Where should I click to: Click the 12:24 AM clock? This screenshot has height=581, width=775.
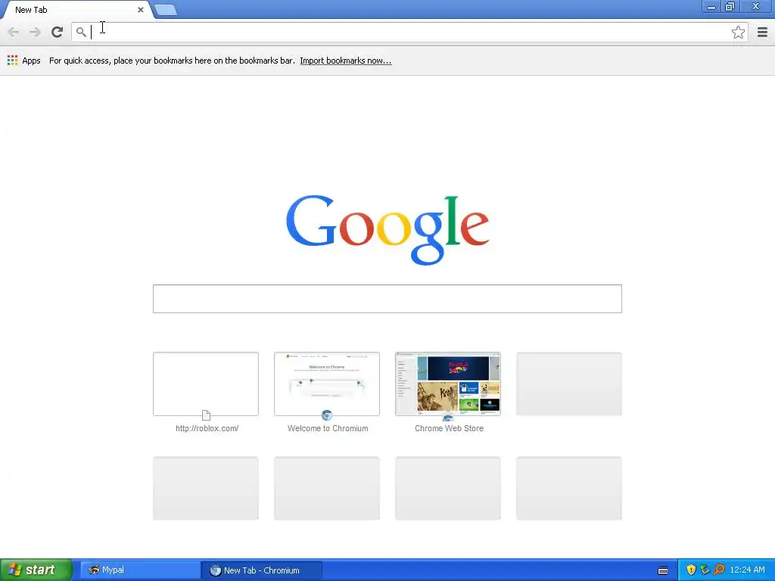tap(747, 570)
